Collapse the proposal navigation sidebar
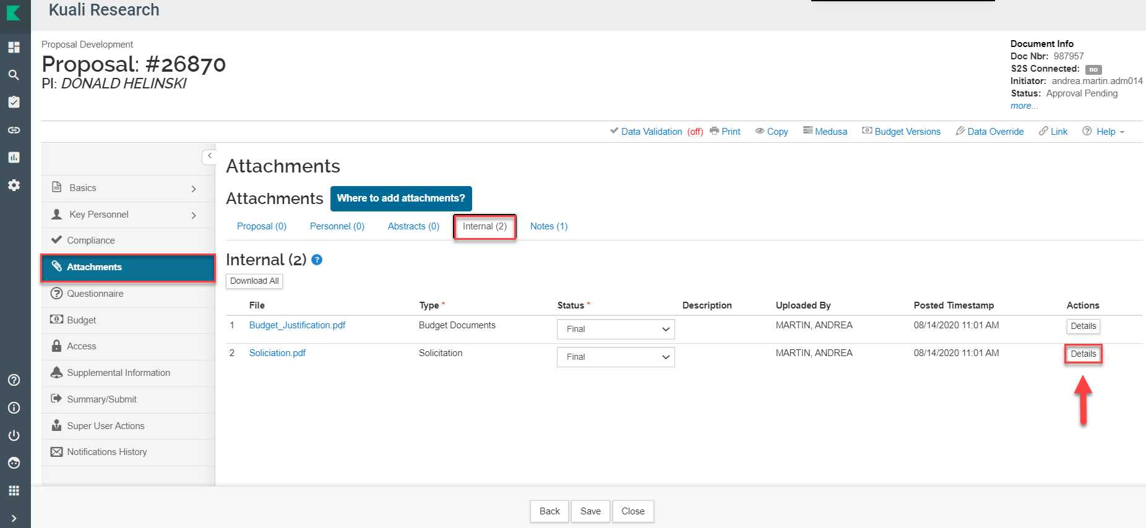 click(209, 156)
